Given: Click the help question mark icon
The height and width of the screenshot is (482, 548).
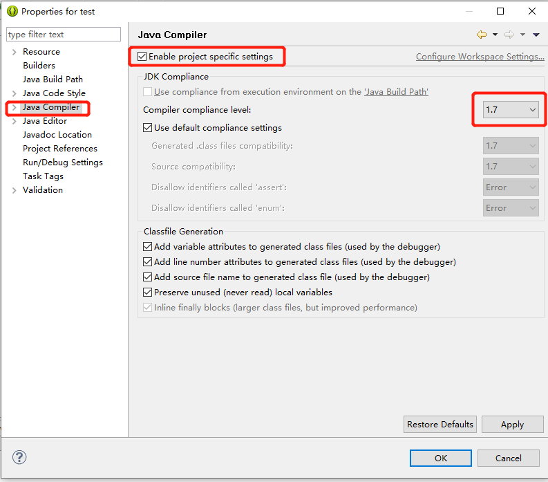Looking at the screenshot, I should 19,457.
